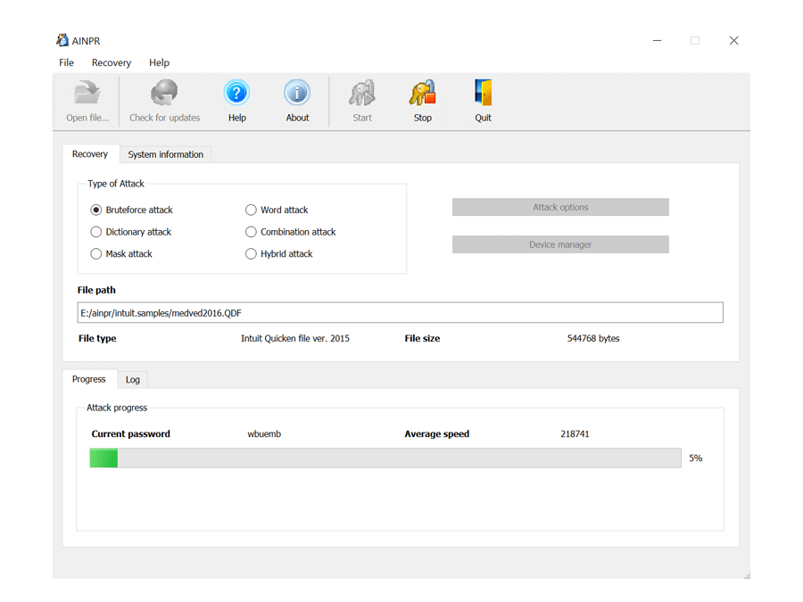The height and width of the screenshot is (602, 803).
Task: Enable the Word attack option
Action: (x=252, y=210)
